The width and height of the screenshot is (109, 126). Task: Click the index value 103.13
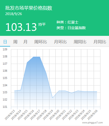21,27
